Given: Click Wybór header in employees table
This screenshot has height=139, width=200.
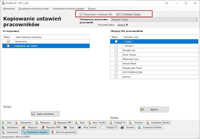Looking at the screenshot, I should [116, 37].
